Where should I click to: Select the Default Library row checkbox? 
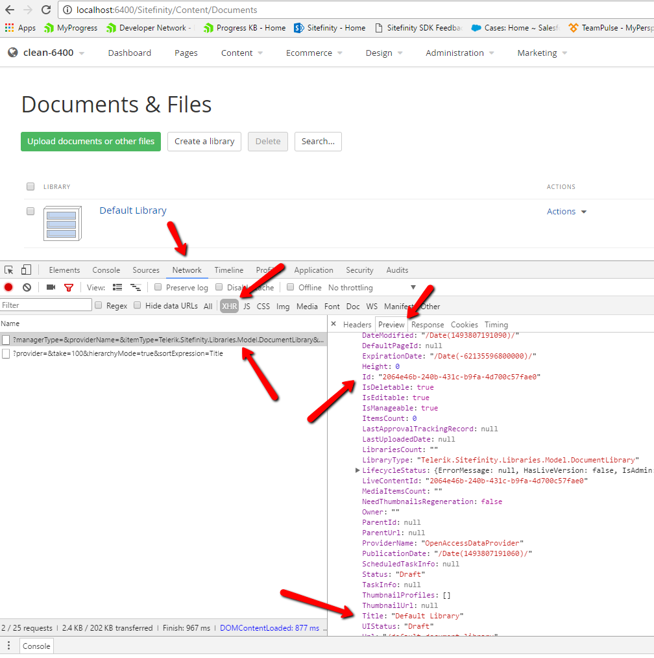pyautogui.click(x=30, y=211)
